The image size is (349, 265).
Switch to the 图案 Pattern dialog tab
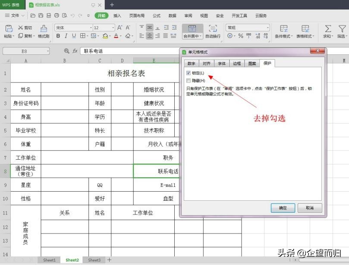252,63
